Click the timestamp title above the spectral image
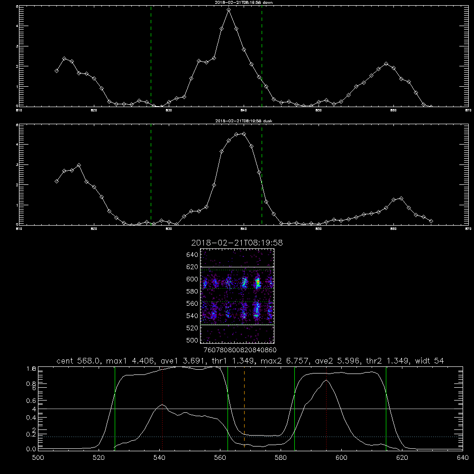Viewport: 474px width, 474px height. pos(237,243)
